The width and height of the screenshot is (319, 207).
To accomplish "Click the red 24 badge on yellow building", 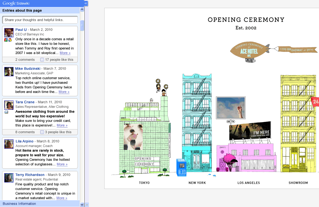I will coord(315,102).
